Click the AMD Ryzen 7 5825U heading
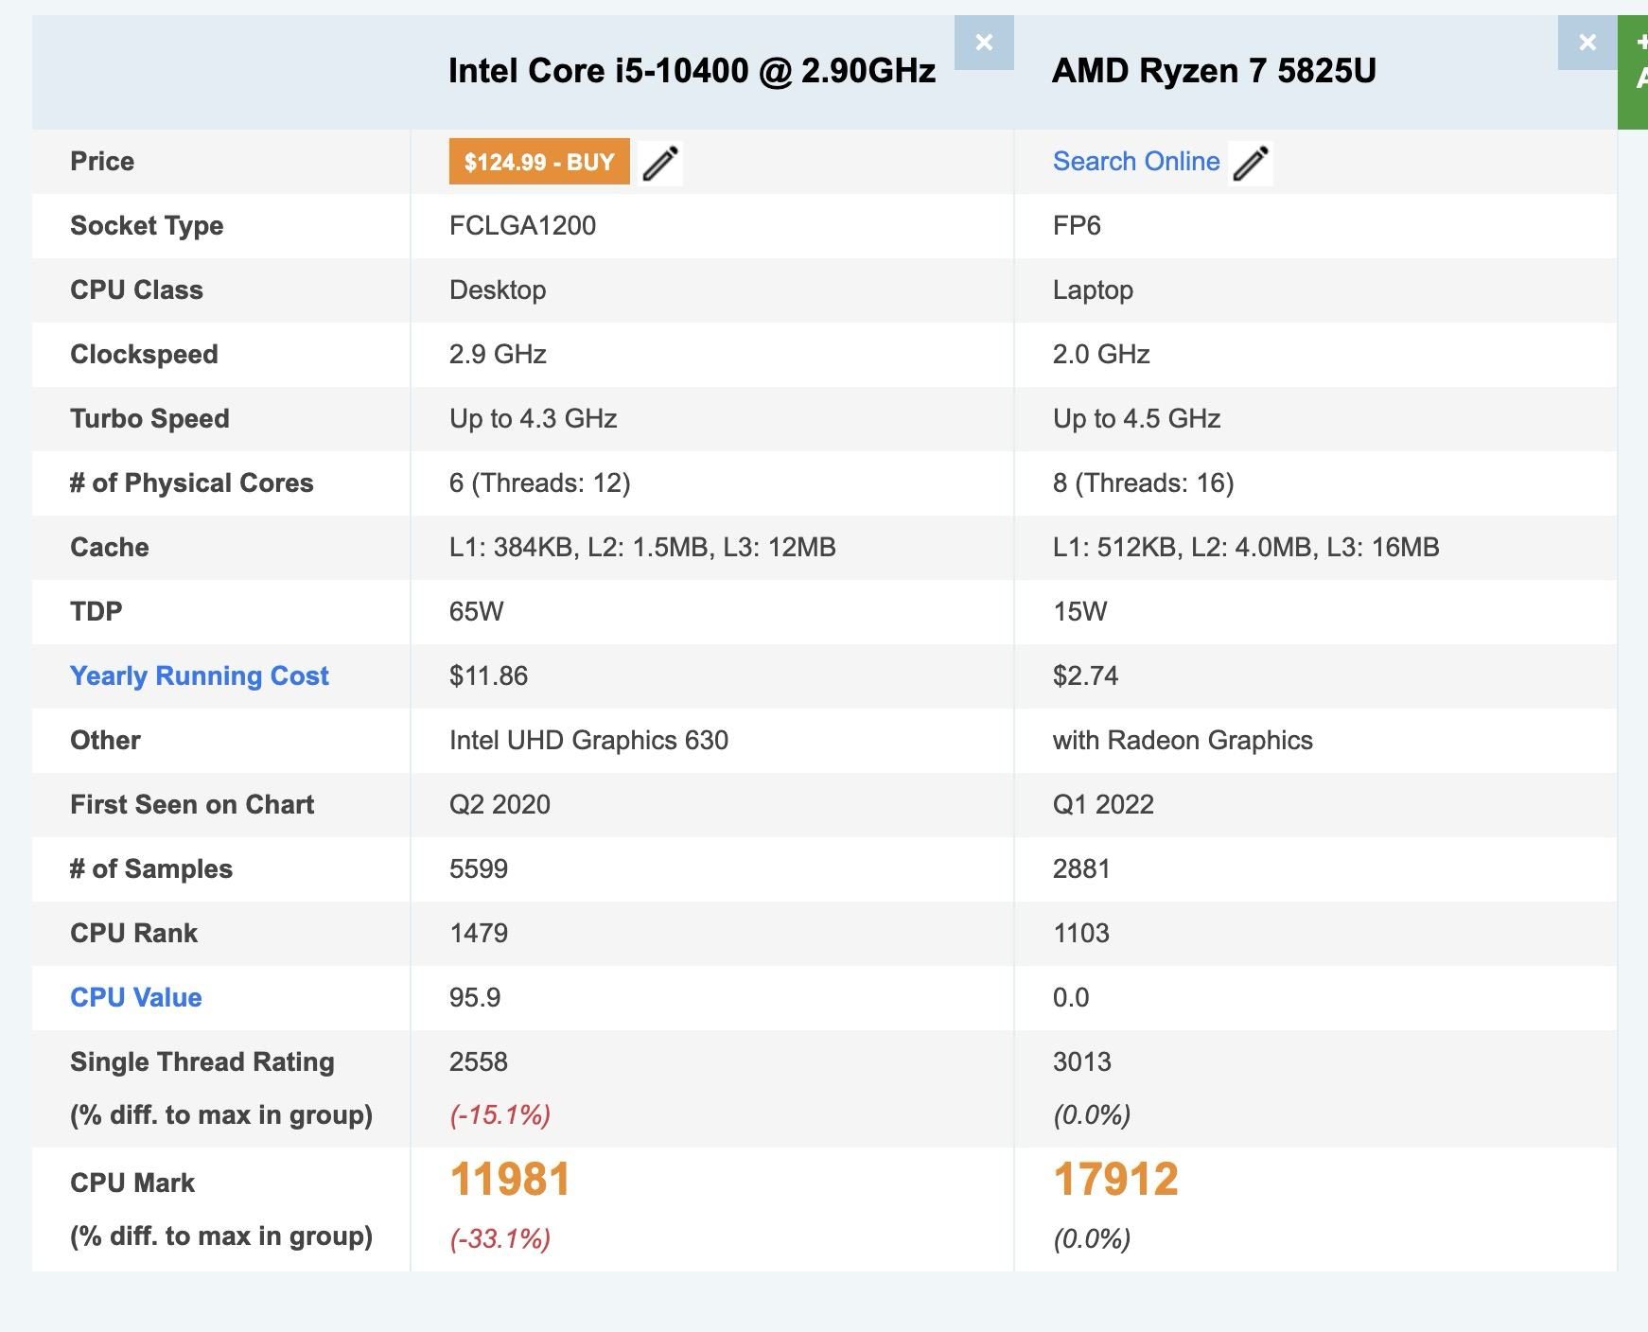The height and width of the screenshot is (1332, 1648). (x=1214, y=71)
